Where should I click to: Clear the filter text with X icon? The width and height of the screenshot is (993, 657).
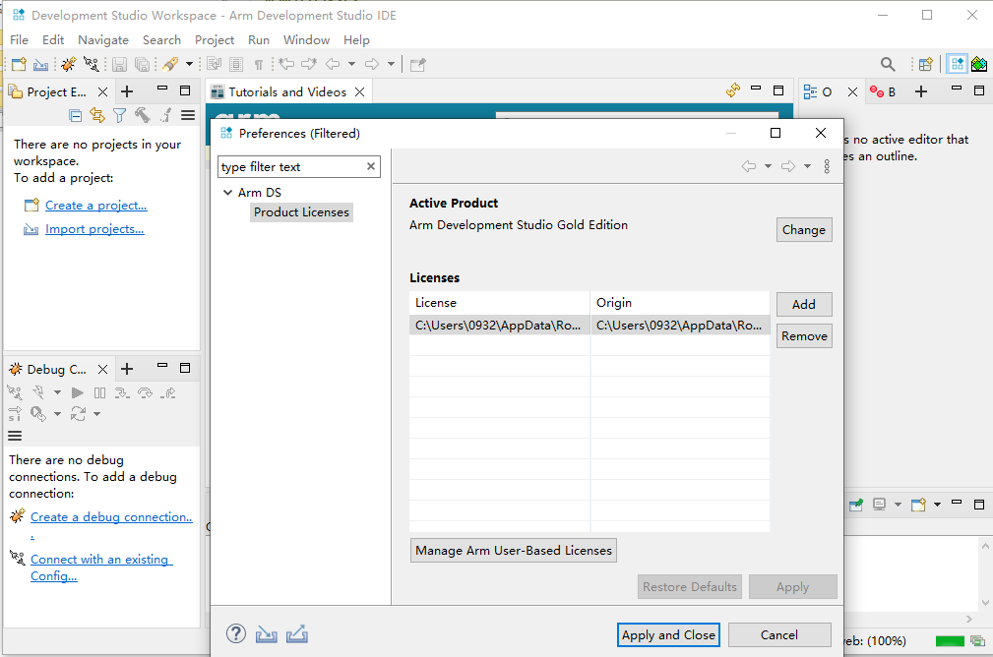(x=371, y=167)
